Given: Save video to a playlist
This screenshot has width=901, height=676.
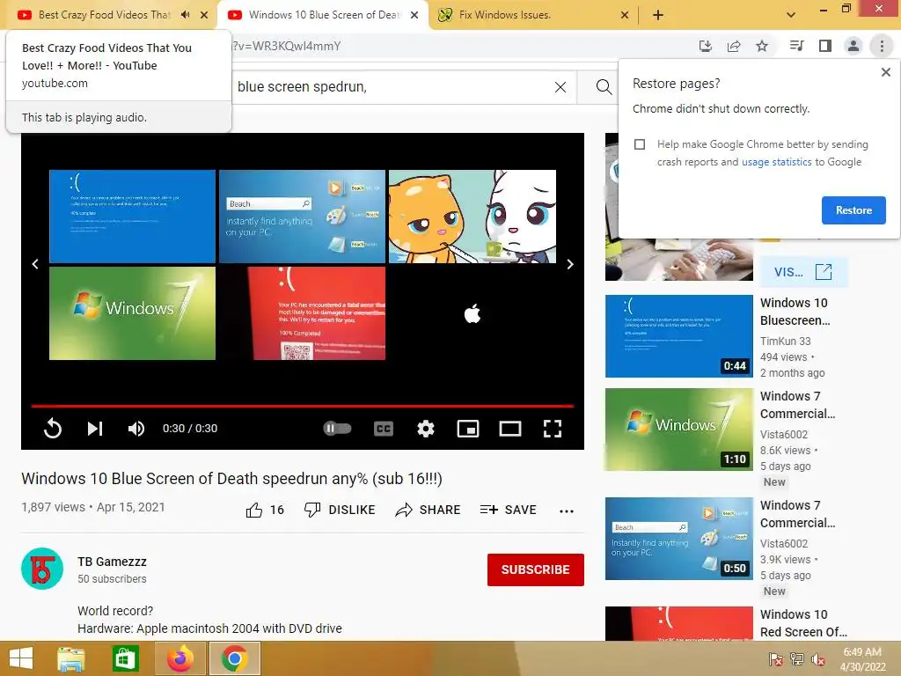Looking at the screenshot, I should (x=508, y=510).
